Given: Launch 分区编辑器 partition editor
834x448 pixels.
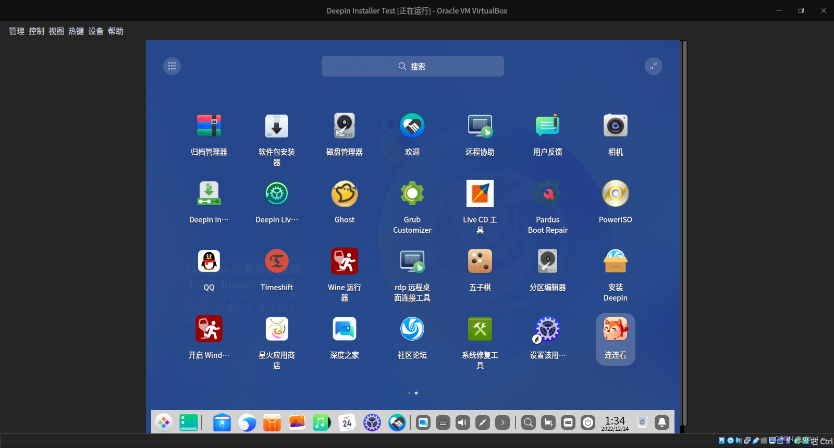Looking at the screenshot, I should [548, 261].
